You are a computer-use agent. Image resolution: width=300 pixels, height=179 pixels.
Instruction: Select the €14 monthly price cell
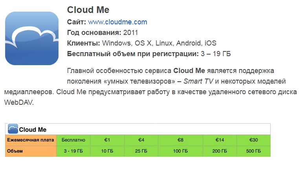(220, 140)
